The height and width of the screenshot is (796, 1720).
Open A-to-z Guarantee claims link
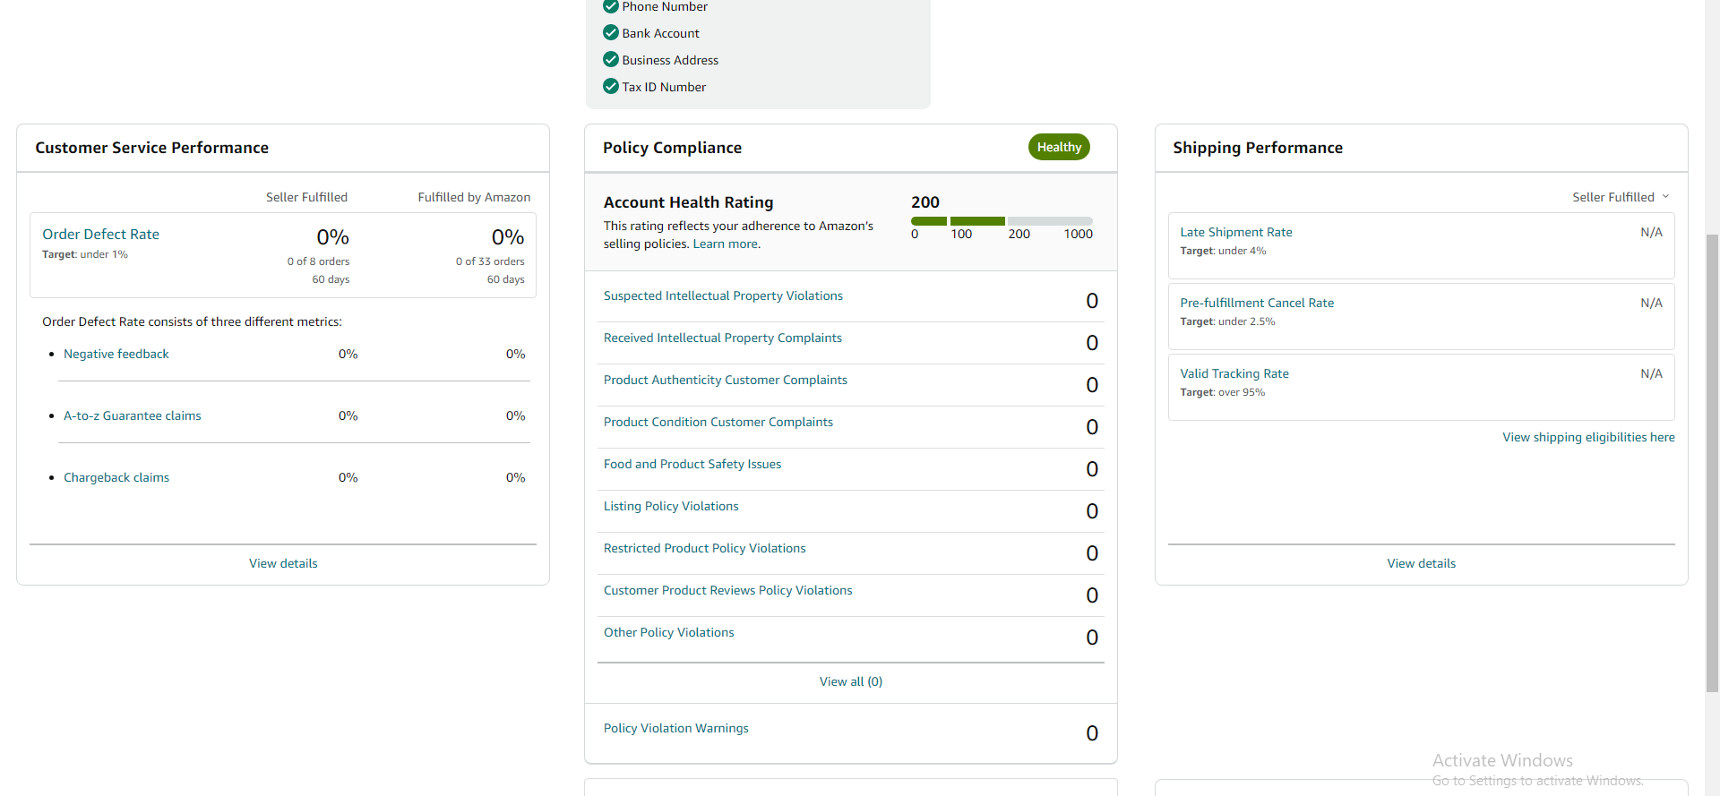[133, 415]
